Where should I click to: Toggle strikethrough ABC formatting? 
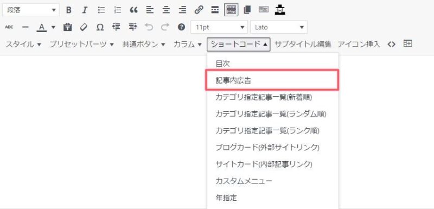9,27
